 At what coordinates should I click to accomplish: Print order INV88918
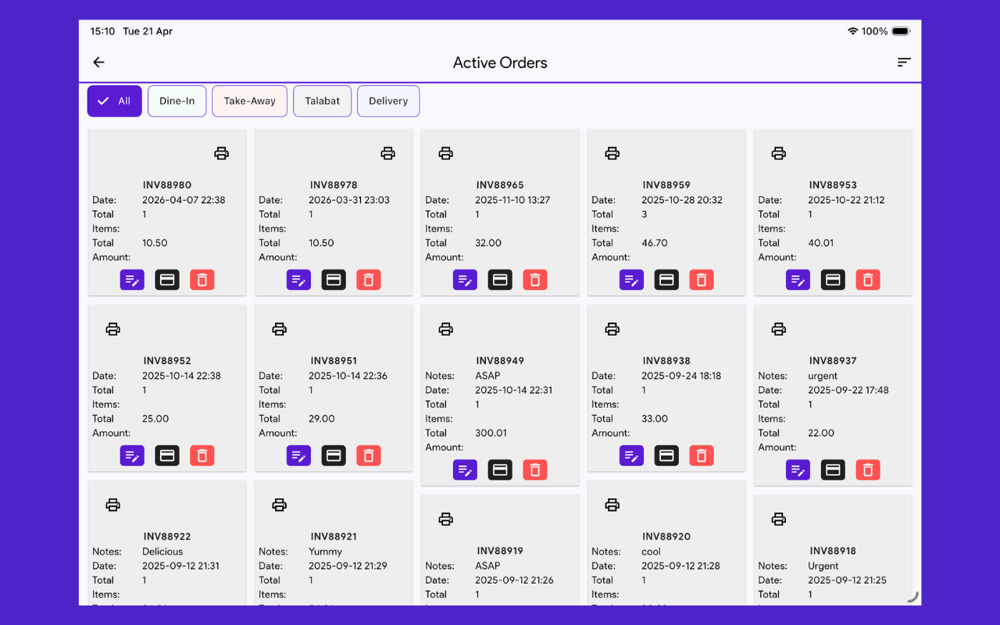[x=779, y=519]
